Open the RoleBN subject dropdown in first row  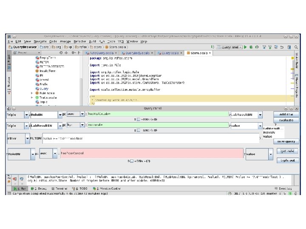coord(60,114)
